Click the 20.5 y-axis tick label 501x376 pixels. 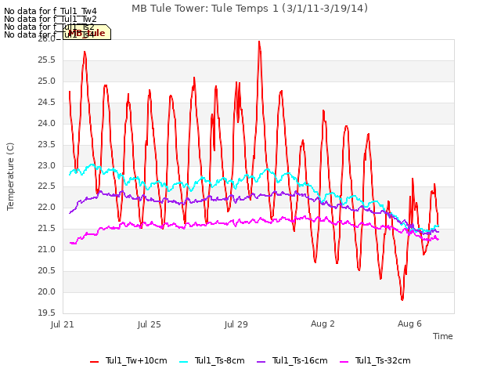click(x=47, y=270)
